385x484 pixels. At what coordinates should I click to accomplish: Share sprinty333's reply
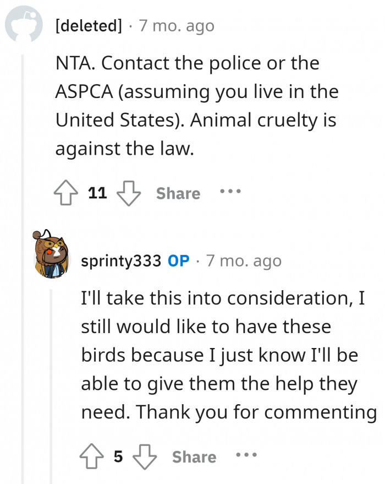click(194, 456)
